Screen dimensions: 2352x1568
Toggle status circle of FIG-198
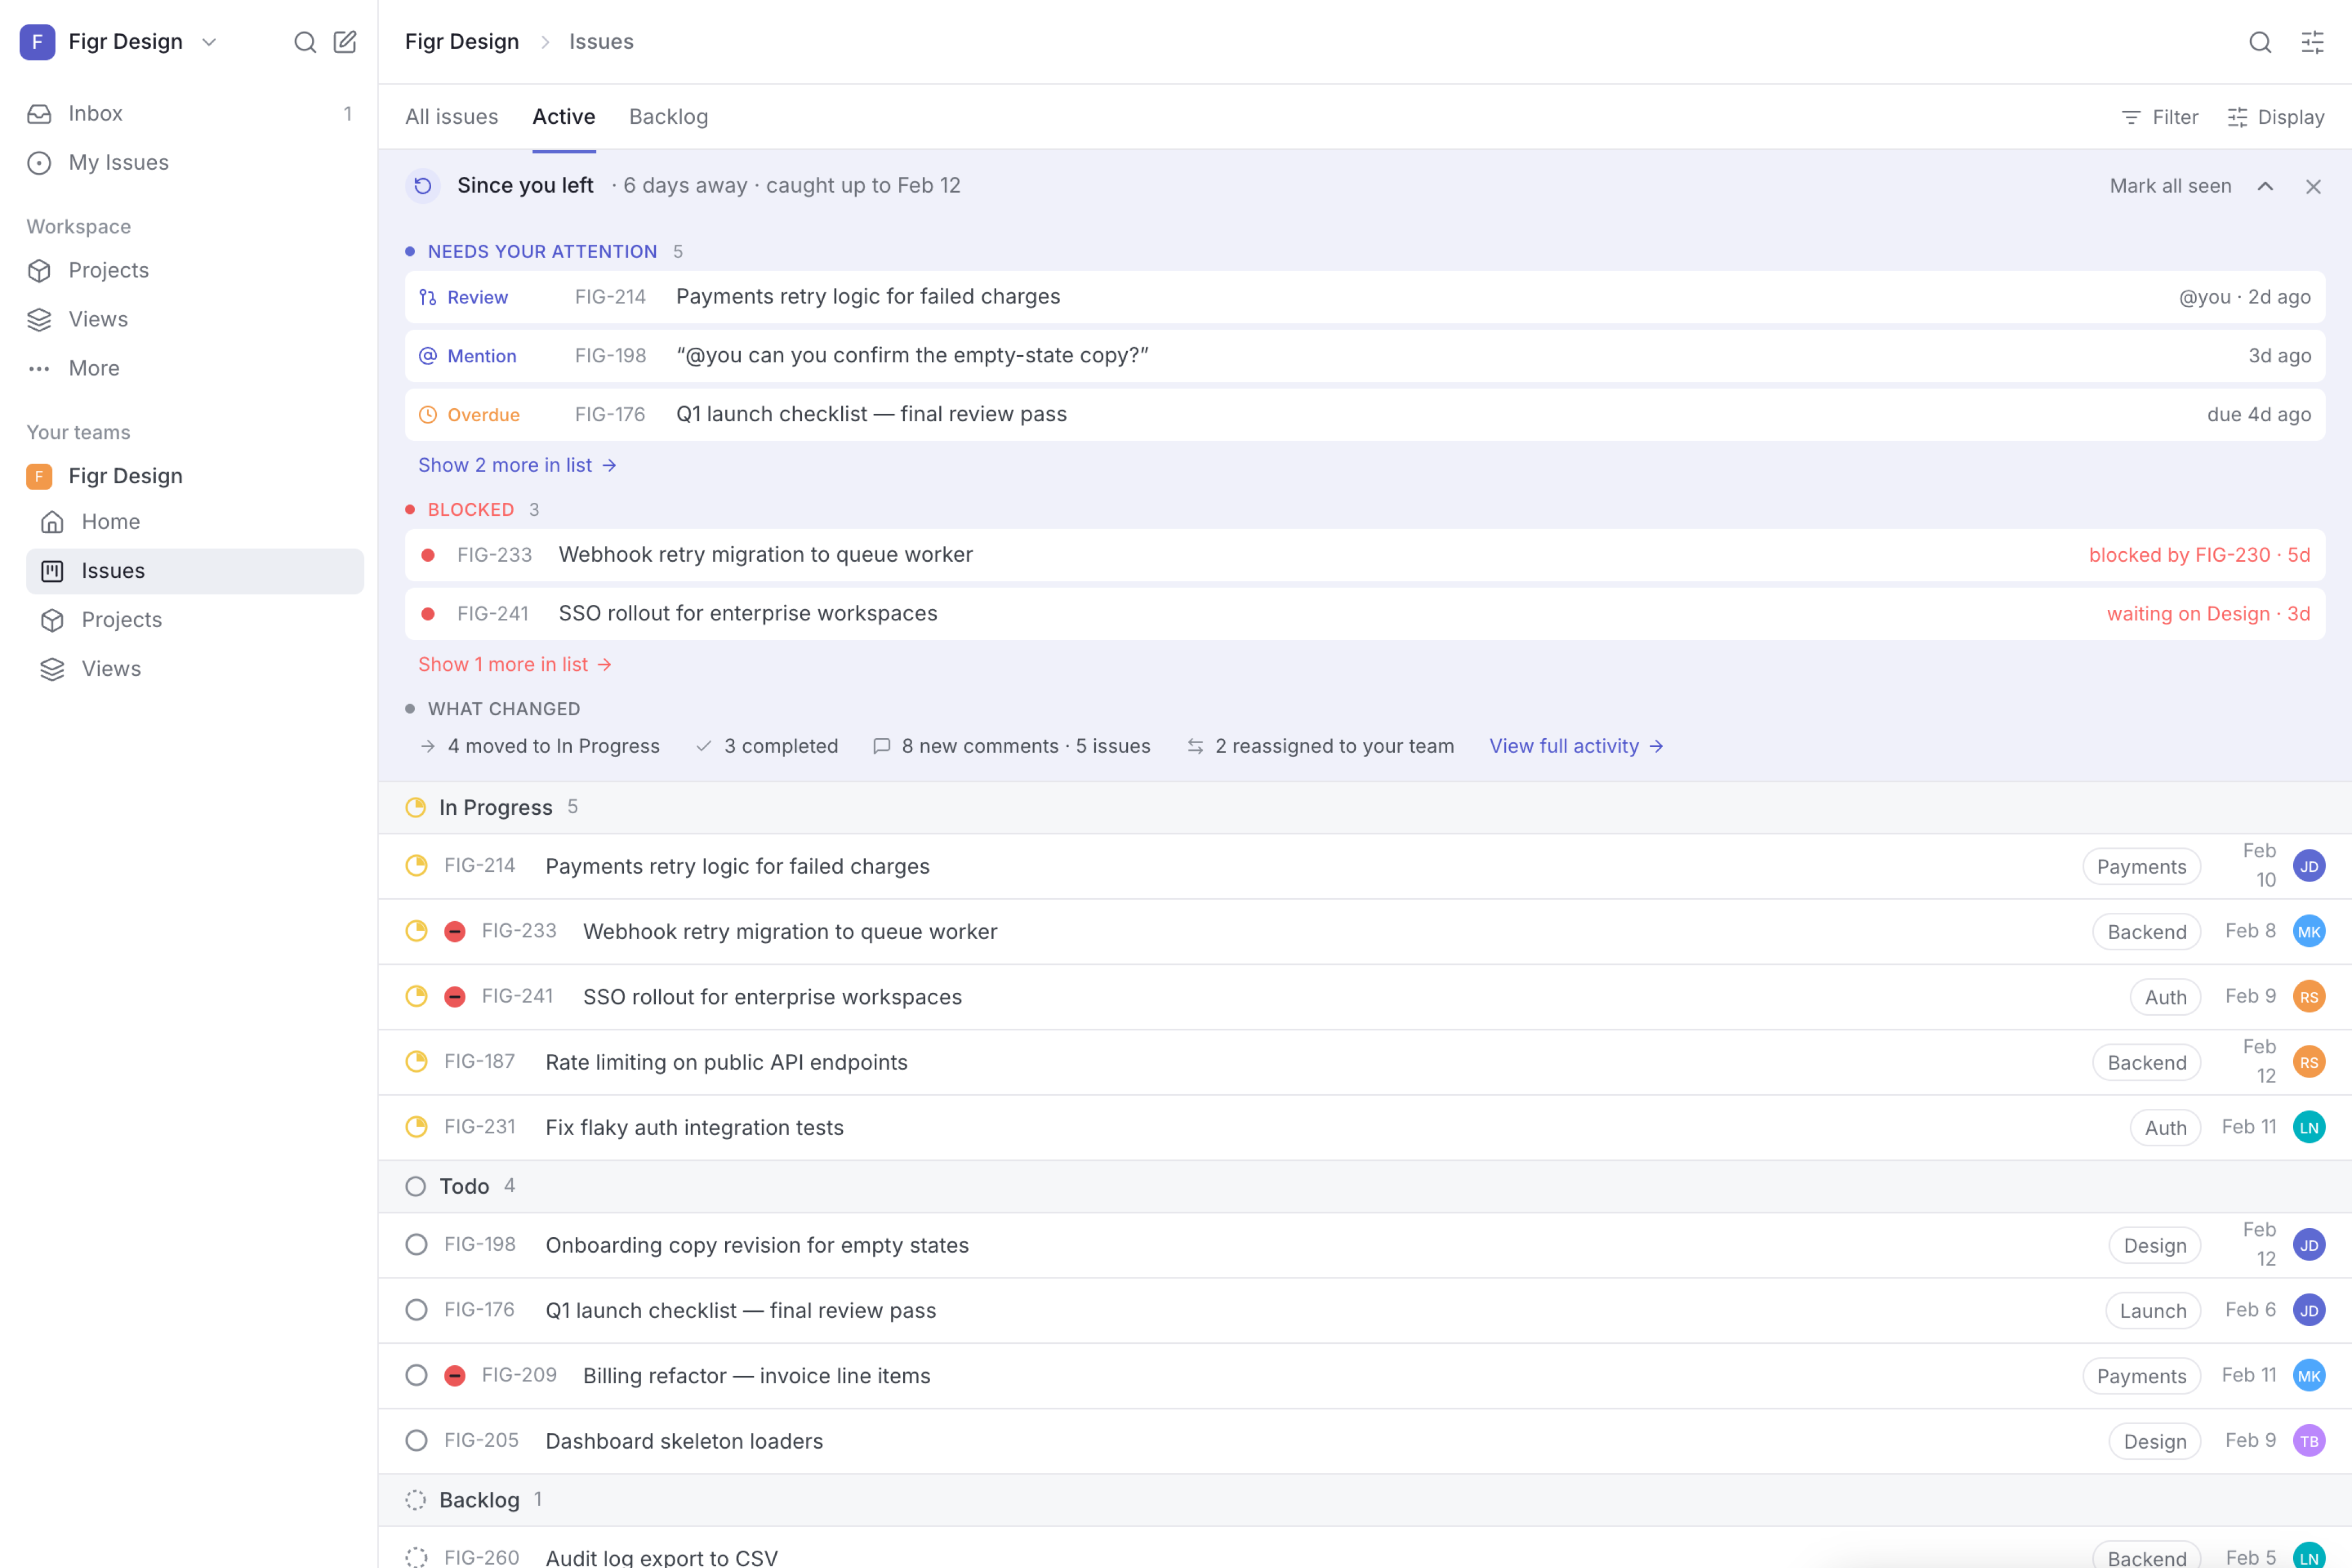(x=416, y=1245)
